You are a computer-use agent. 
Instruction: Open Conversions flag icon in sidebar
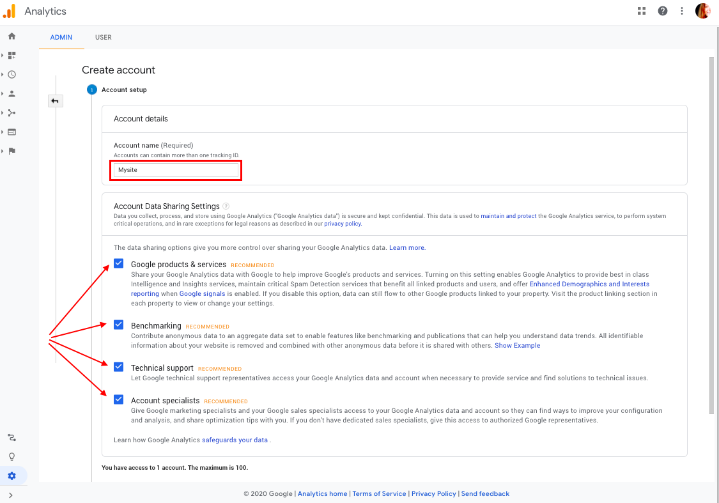(x=12, y=151)
